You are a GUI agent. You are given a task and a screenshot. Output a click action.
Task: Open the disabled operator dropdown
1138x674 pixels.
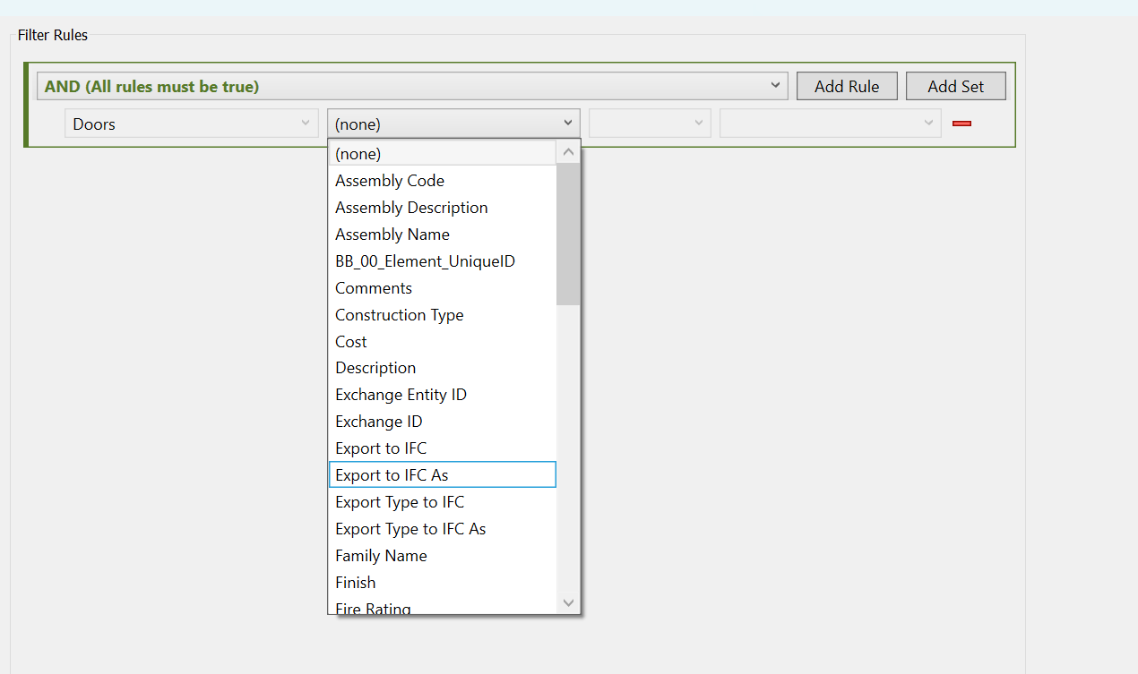(x=649, y=124)
